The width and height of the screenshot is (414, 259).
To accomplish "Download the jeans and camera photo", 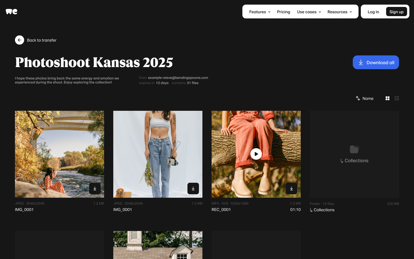I will 193,188.
